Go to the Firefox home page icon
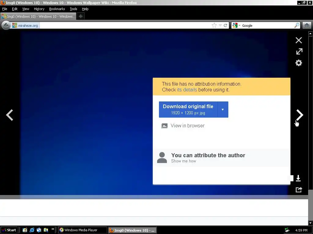 [307, 26]
